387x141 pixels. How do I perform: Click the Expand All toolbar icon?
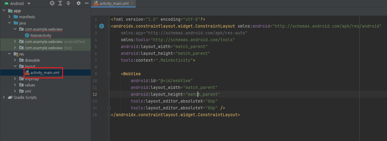point(60,3)
